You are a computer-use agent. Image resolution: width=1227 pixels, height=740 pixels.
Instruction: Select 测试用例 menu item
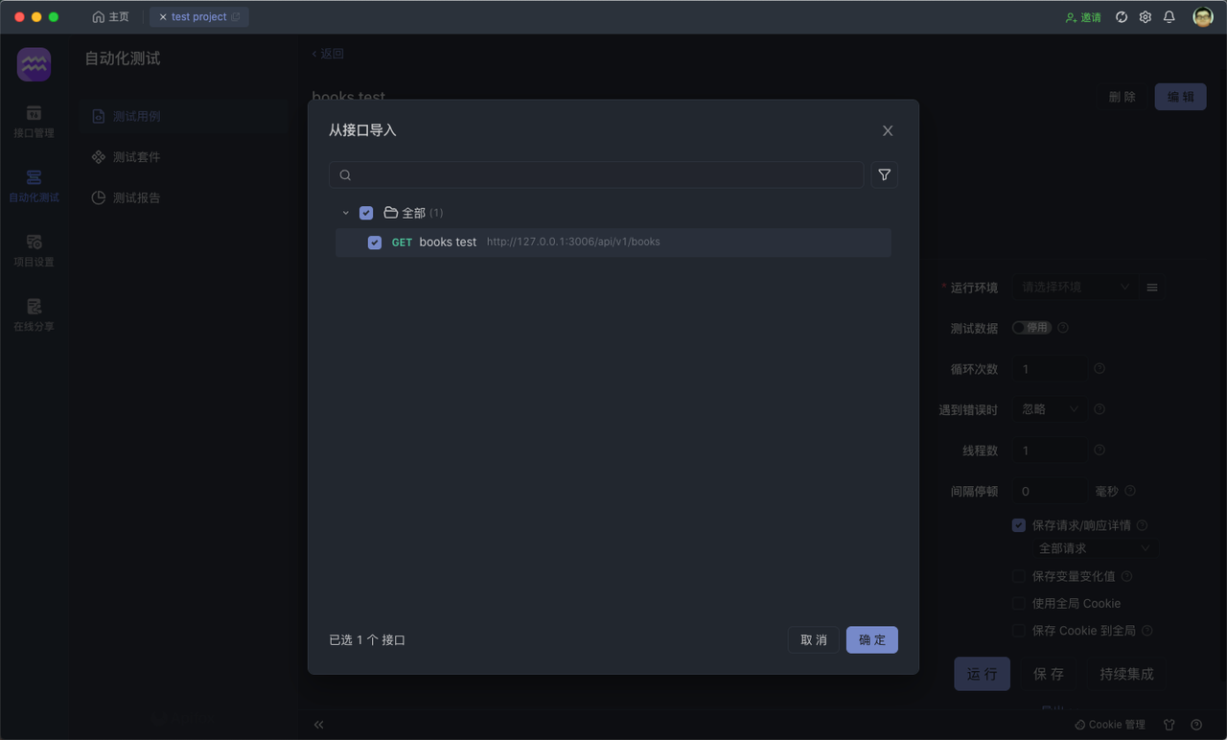pos(184,116)
